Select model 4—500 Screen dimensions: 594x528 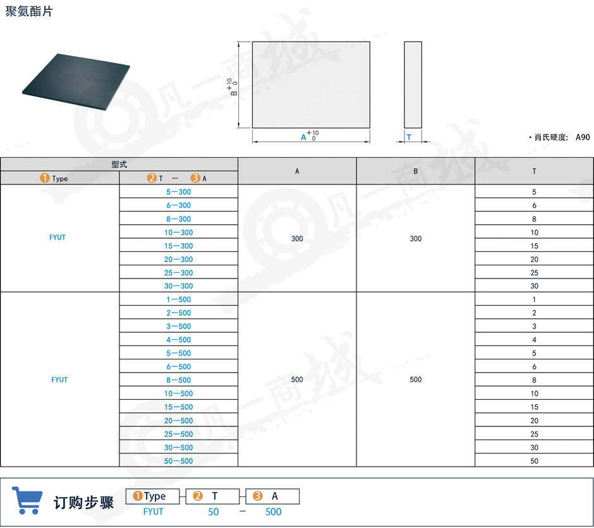(x=178, y=340)
